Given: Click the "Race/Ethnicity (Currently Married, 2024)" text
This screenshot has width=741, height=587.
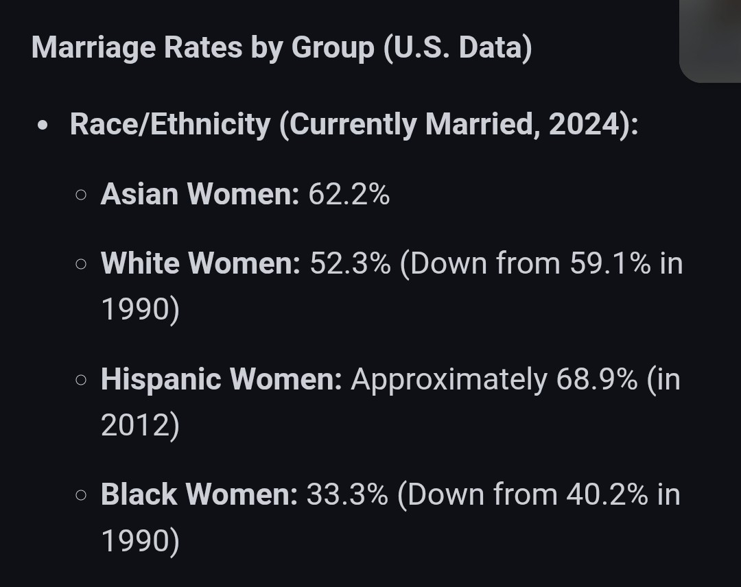Looking at the screenshot, I should point(354,125).
